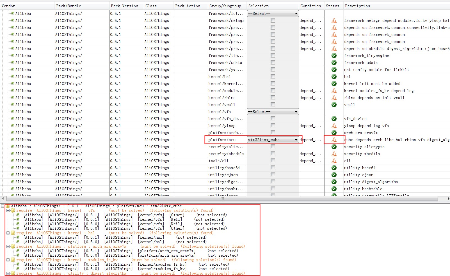Click the Group/Subgroup column header
Viewport: 450px width, 276px height.
(x=227, y=6)
